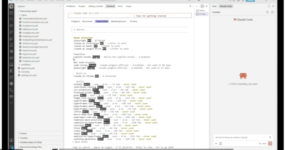Open Greeting.mcs.yml file
The width and height of the screenshot is (285, 150).
pyautogui.click(x=30, y=36)
